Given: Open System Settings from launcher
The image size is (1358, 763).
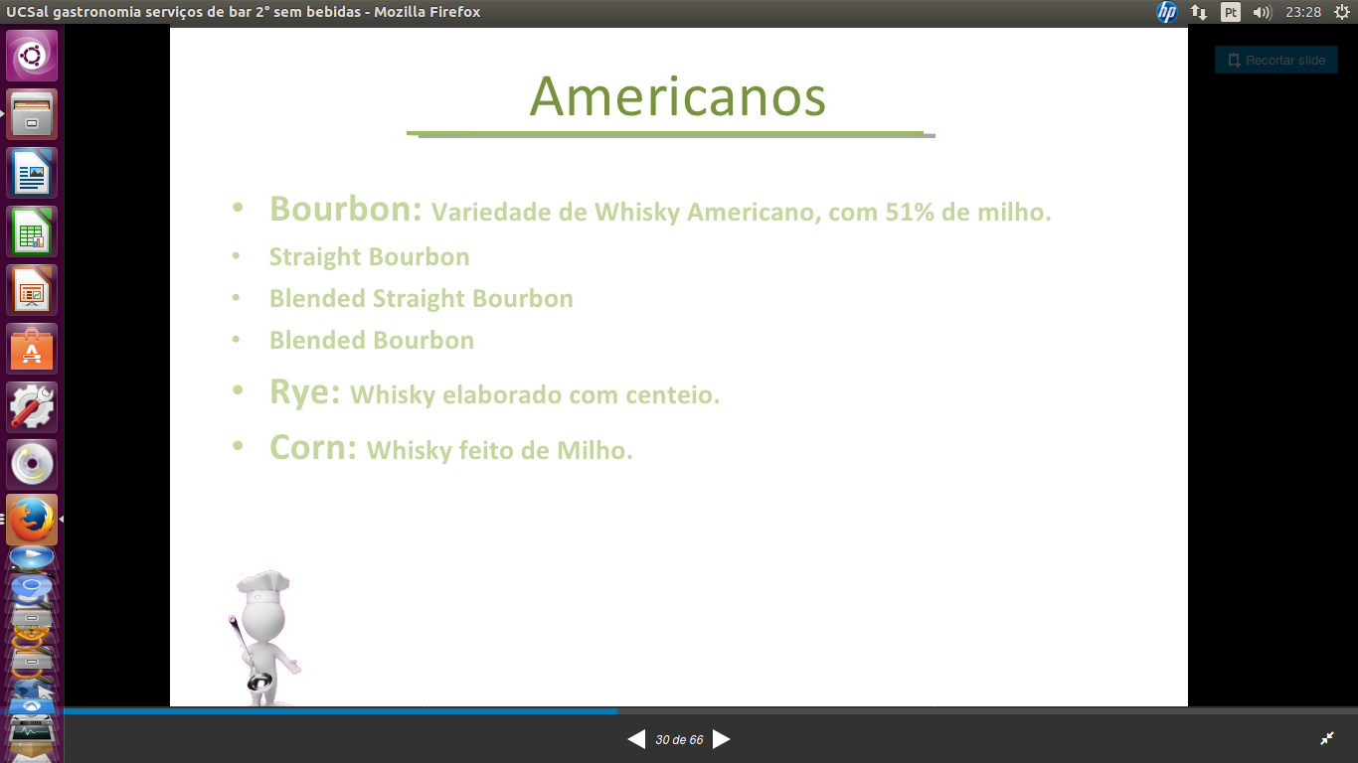Looking at the screenshot, I should [x=32, y=407].
